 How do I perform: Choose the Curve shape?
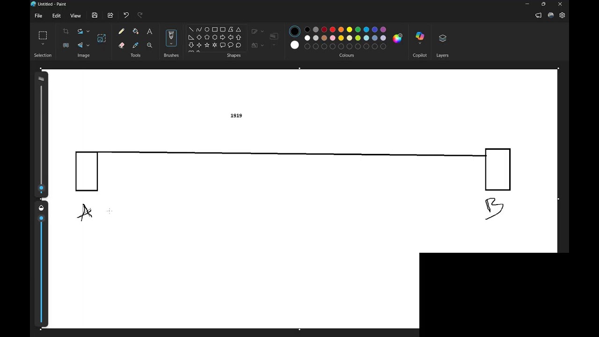pyautogui.click(x=199, y=29)
